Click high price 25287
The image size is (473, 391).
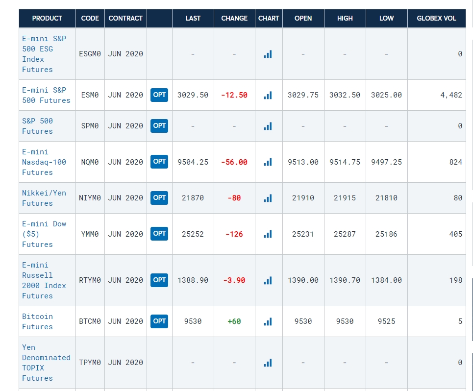(345, 234)
